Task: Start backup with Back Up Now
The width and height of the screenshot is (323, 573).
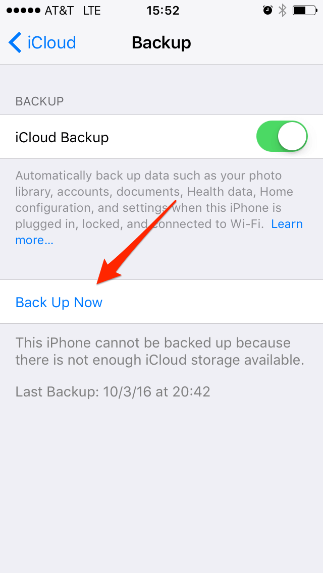Action: 59,302
